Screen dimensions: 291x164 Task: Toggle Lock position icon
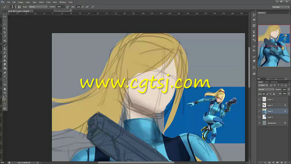(271, 94)
